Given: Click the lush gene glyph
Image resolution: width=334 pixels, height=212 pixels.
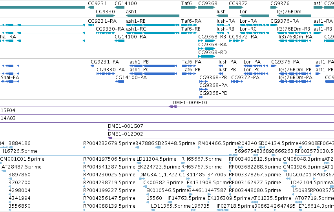Looking at the screenshot, I should click(x=223, y=16).
